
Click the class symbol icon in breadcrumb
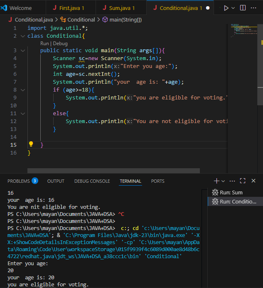(63, 19)
